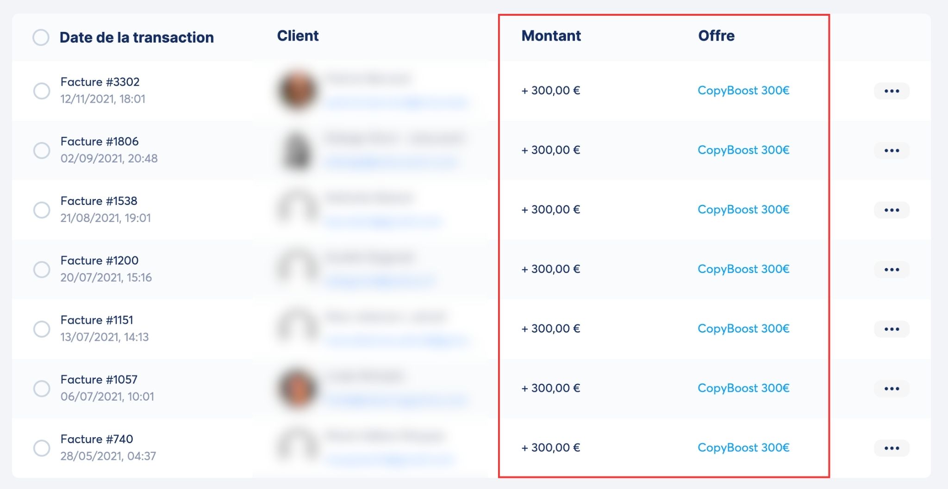948x489 pixels.
Task: Open more options for Facture #1057
Action: (x=892, y=389)
